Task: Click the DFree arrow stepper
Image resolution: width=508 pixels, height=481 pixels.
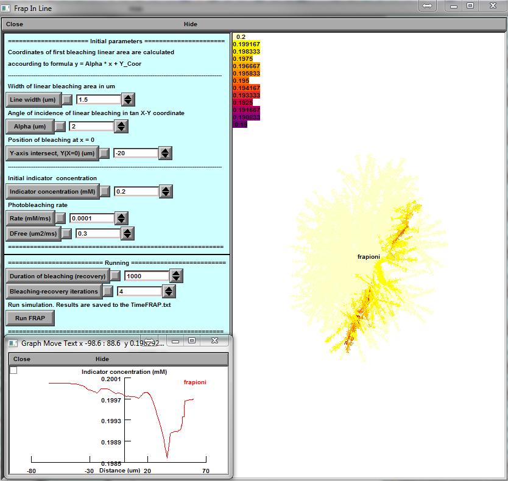Action: [x=127, y=233]
